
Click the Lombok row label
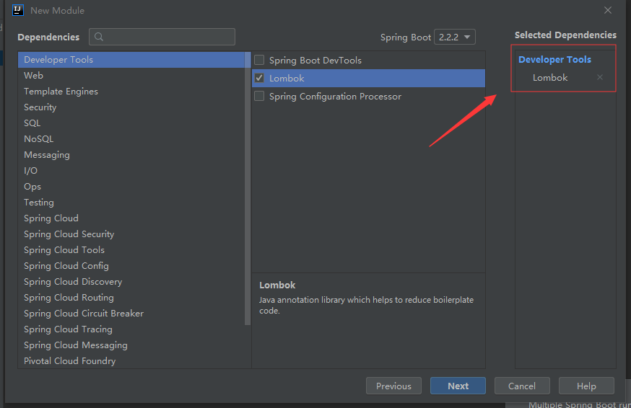point(287,79)
